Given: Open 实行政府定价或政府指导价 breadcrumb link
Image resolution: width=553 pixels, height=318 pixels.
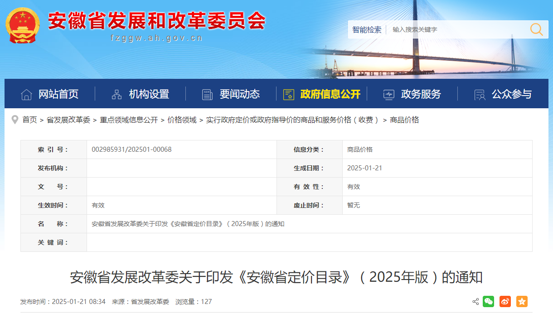Looking at the screenshot, I should (x=292, y=120).
